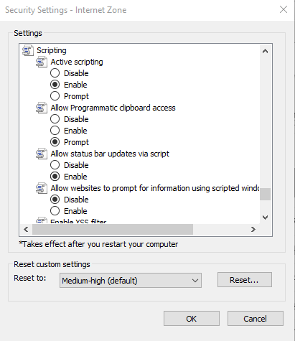Click the Allow Programmatic clipboard access icon

[x=42, y=108]
